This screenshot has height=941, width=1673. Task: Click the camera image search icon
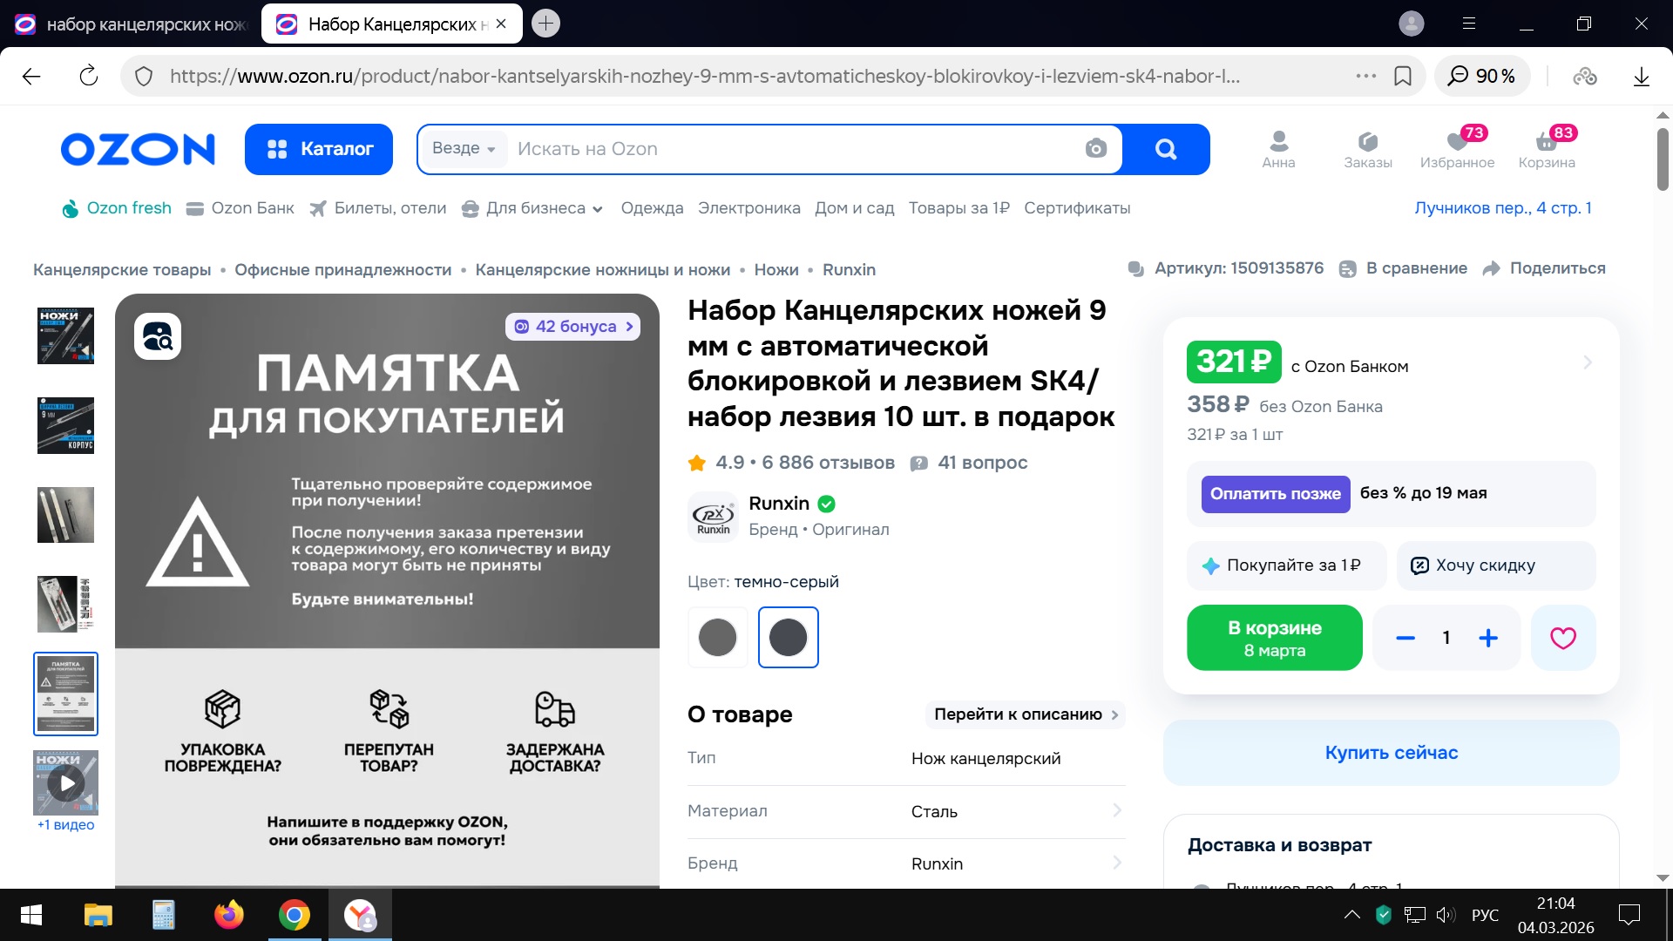[x=1096, y=149]
